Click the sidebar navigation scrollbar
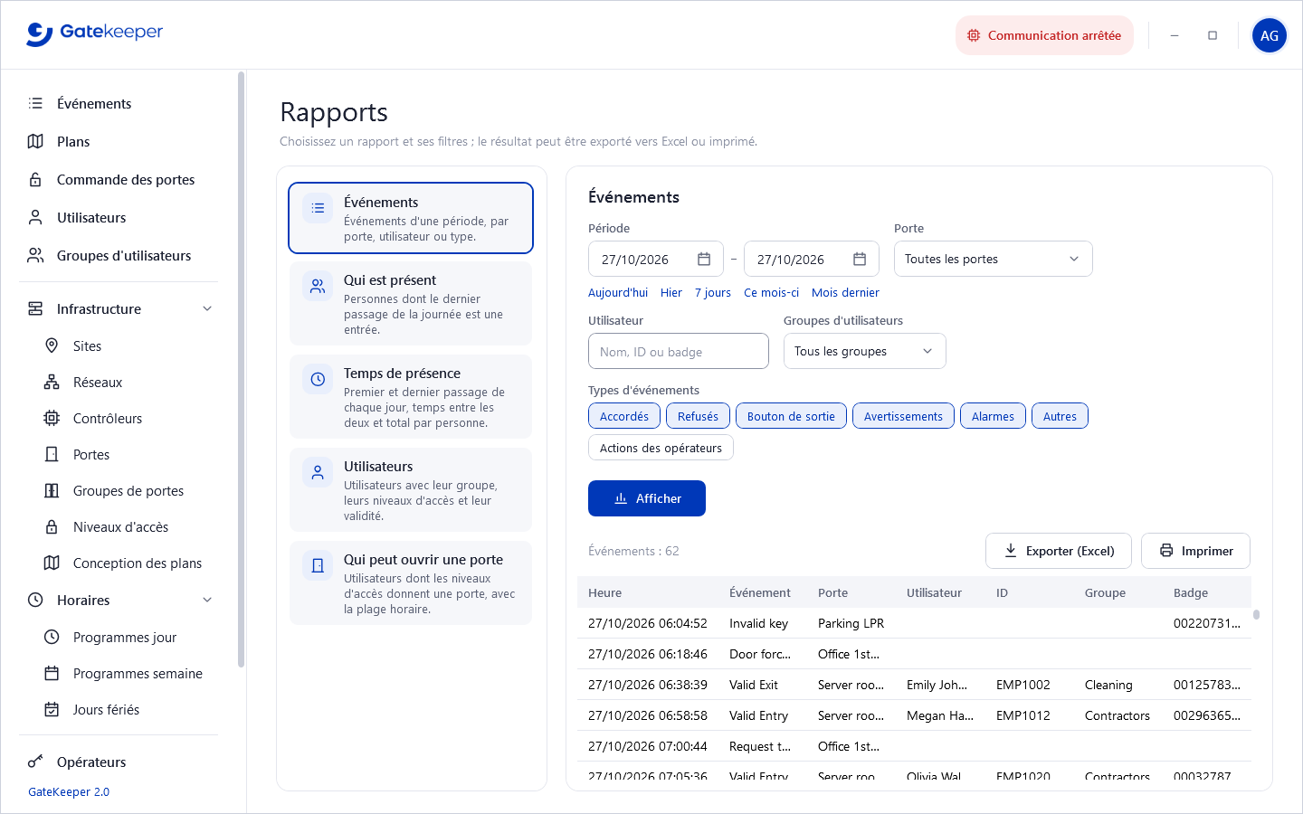Screen dimensions: 1303x814 241,369
